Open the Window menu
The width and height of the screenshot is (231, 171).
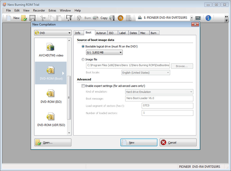pos(65,10)
